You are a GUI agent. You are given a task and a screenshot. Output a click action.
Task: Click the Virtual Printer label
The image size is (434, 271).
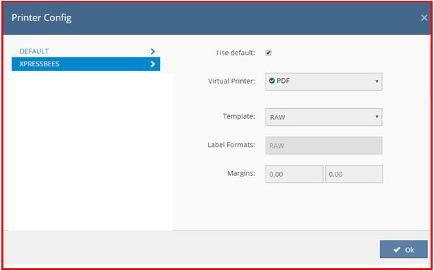coord(231,81)
